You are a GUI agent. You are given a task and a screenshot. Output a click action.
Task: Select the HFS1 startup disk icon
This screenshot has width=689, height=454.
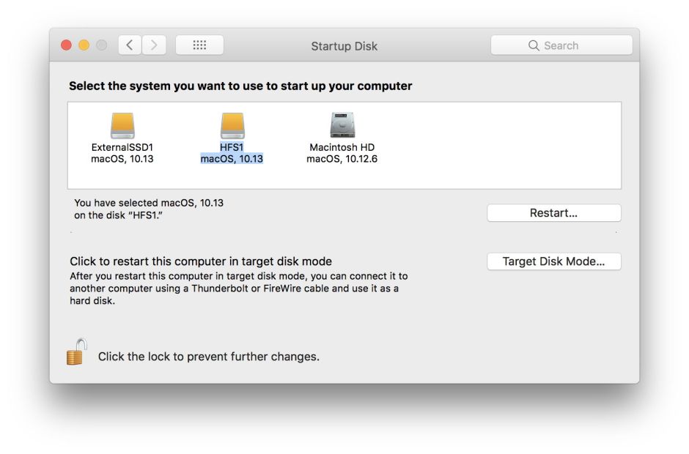(233, 124)
